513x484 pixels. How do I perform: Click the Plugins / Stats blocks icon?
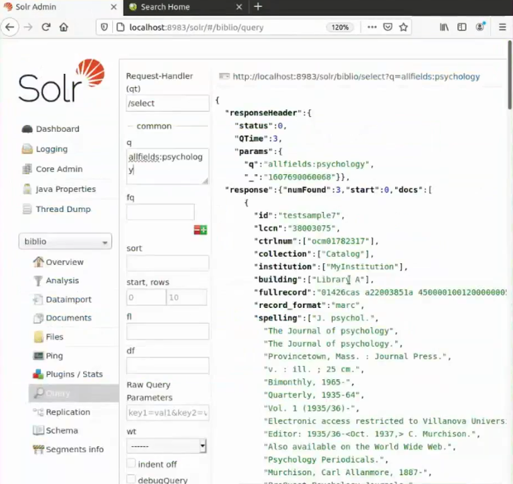coord(38,374)
